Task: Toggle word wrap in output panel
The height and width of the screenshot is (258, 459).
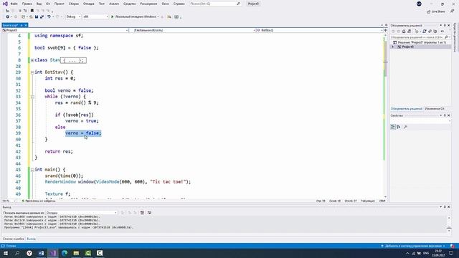Action: pos(149,213)
